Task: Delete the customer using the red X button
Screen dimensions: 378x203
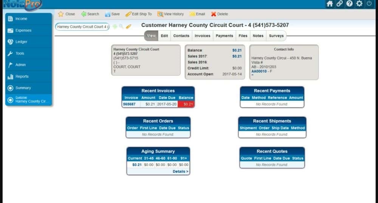Action: point(219,14)
